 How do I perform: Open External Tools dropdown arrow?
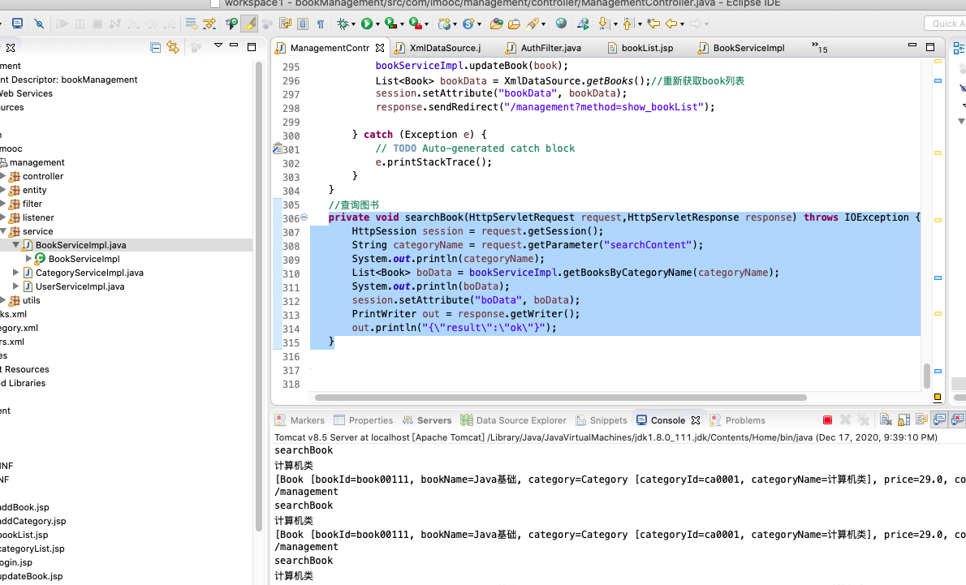426,24
